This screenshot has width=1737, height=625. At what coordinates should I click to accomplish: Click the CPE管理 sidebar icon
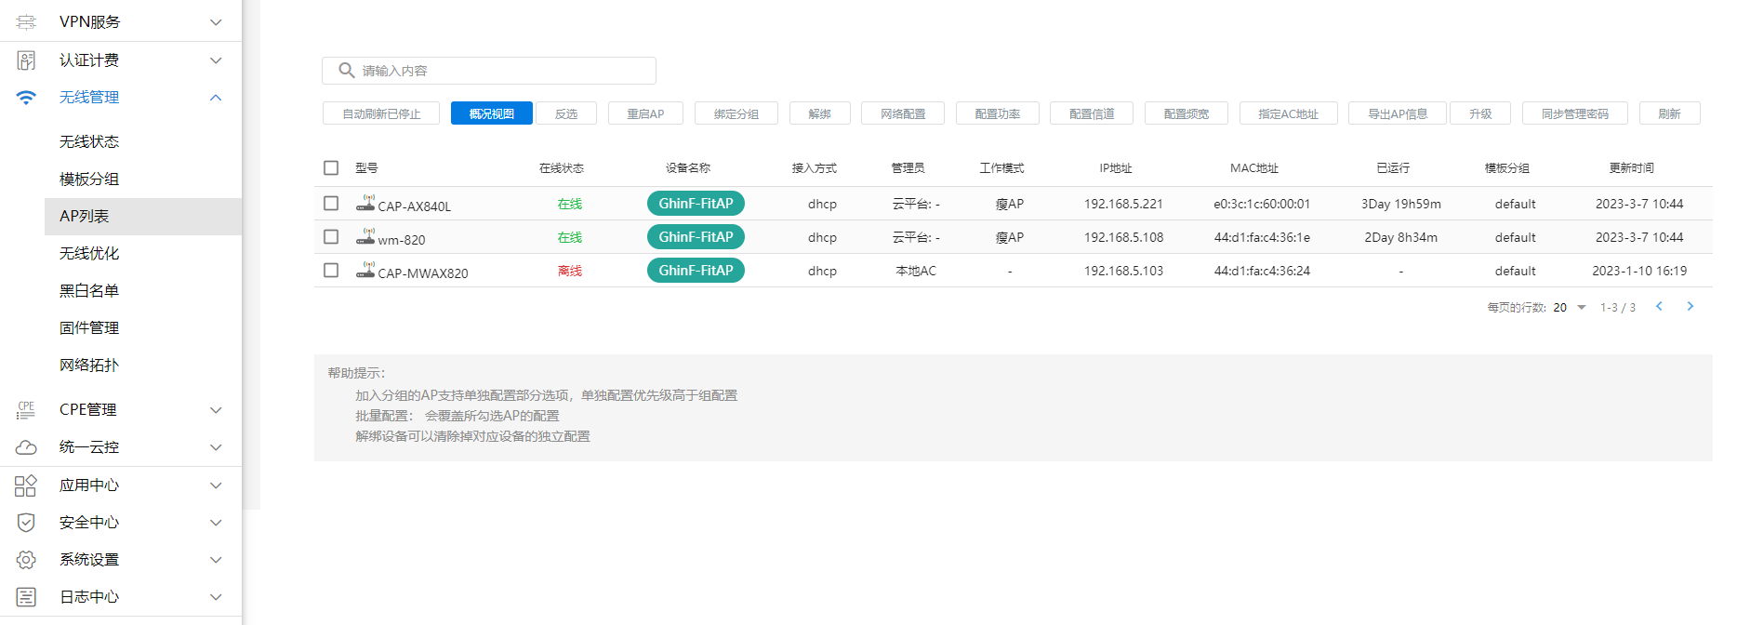pyautogui.click(x=26, y=410)
